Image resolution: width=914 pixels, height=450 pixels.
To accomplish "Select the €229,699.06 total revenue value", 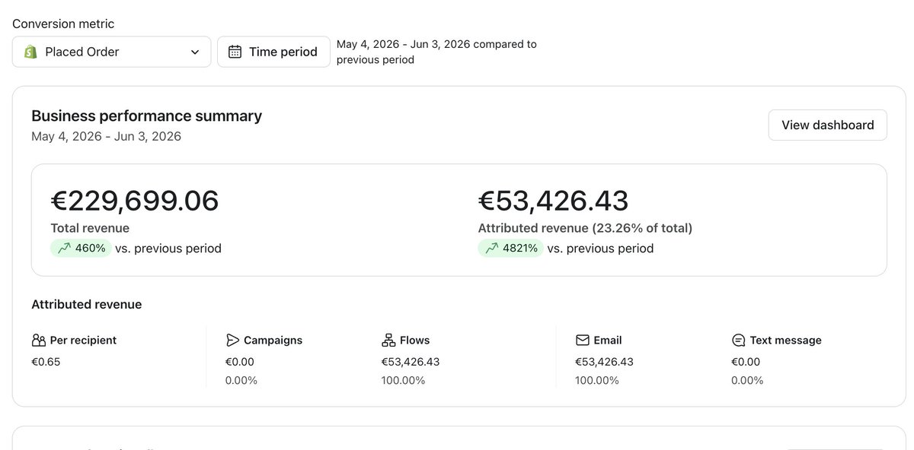I will click(135, 201).
